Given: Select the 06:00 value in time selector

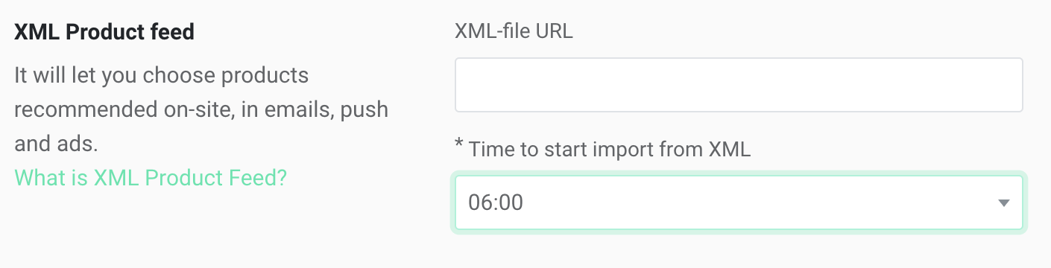Looking at the screenshot, I should (x=496, y=202).
